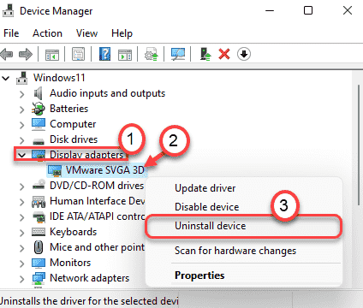Expand the Keyboards node chevron
This screenshot has height=308, width=363.
coord(22,233)
